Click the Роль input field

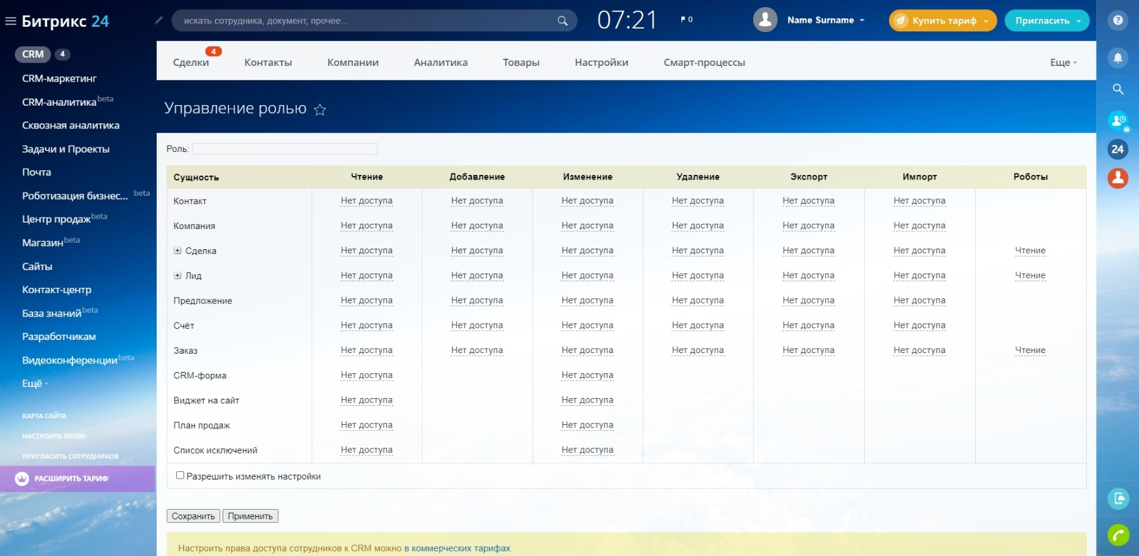click(285, 149)
